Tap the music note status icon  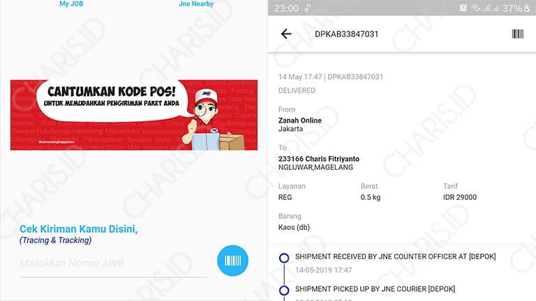click(308, 8)
